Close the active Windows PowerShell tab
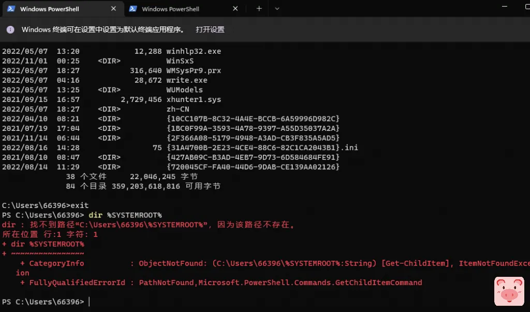The image size is (530, 312). click(114, 9)
